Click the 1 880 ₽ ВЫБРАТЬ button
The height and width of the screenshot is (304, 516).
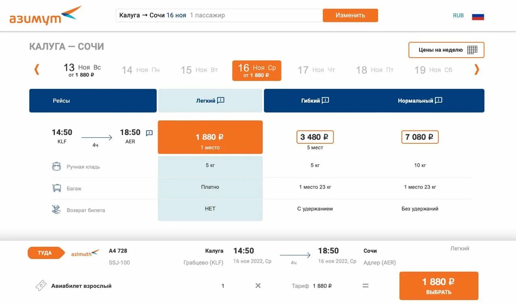[x=439, y=286]
